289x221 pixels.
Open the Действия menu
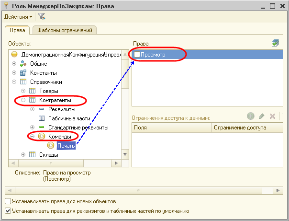(x=18, y=17)
